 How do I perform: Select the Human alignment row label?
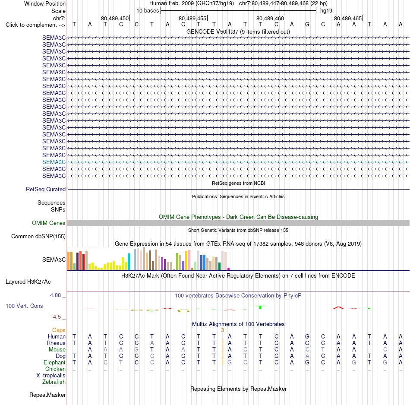(57, 337)
